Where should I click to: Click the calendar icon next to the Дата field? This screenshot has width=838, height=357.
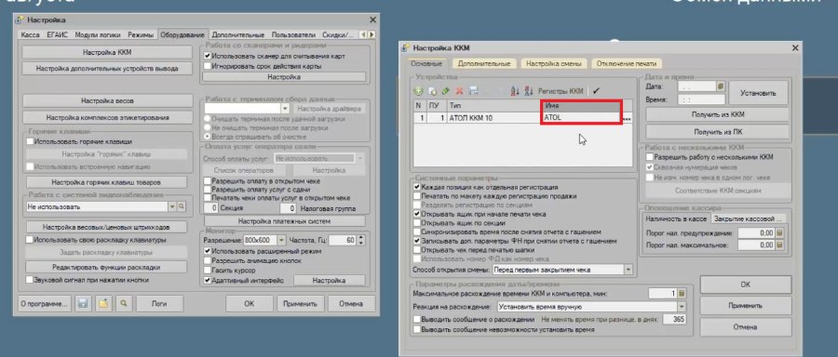click(721, 86)
